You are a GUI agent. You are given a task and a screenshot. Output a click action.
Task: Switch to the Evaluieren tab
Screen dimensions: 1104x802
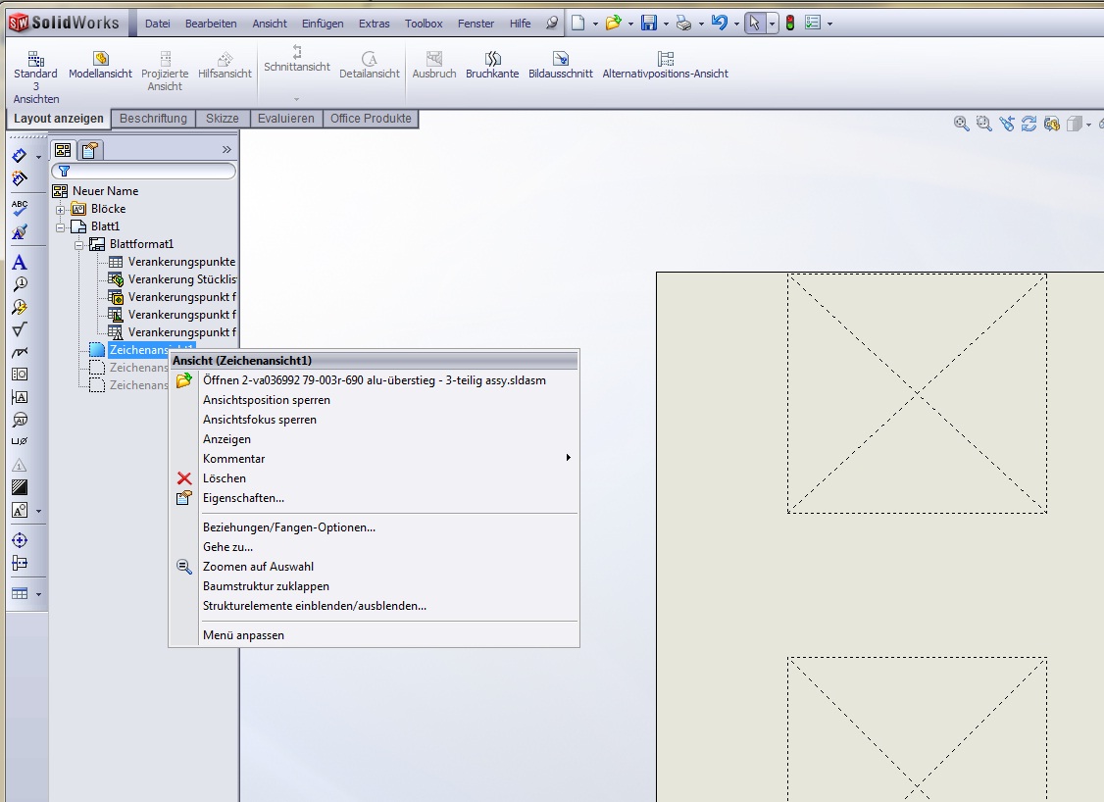[286, 119]
